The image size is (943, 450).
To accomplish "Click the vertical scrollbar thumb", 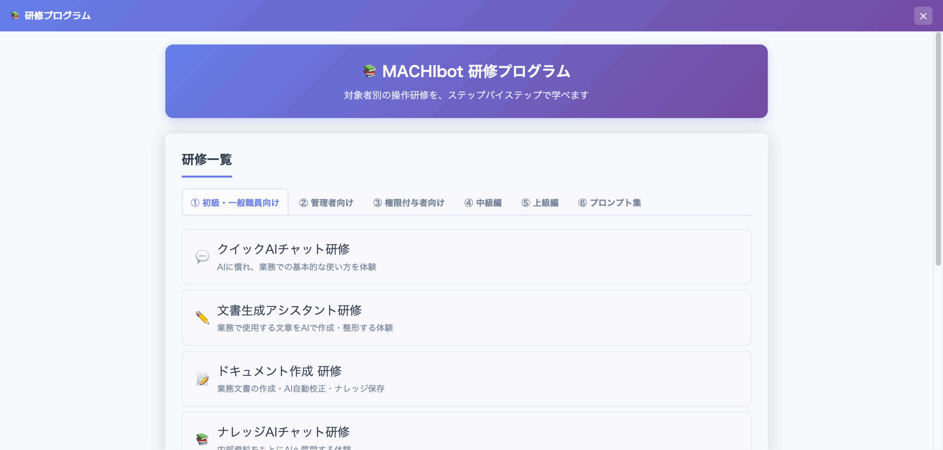I will [x=938, y=149].
